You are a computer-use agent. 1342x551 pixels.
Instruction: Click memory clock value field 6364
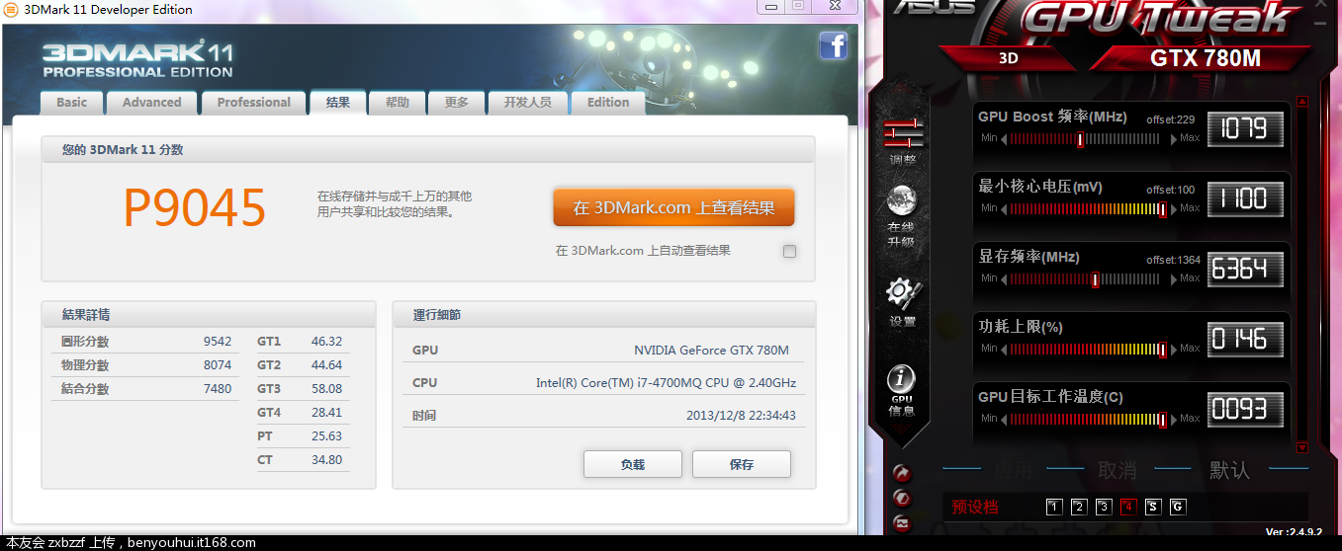pyautogui.click(x=1245, y=269)
